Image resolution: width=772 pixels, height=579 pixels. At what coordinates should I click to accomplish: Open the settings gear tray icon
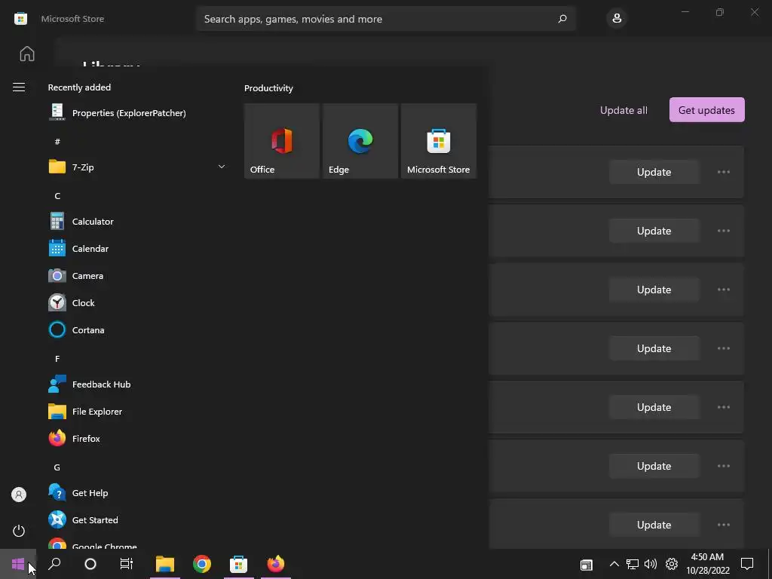pos(672,564)
